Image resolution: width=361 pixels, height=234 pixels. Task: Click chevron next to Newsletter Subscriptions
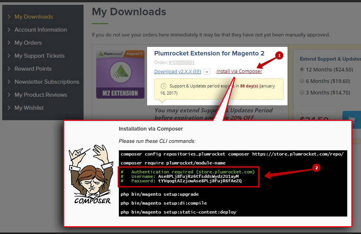click(9, 81)
